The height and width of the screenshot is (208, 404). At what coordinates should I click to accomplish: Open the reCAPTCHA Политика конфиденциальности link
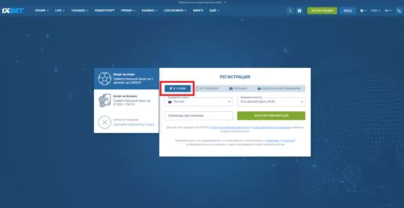click(230, 127)
